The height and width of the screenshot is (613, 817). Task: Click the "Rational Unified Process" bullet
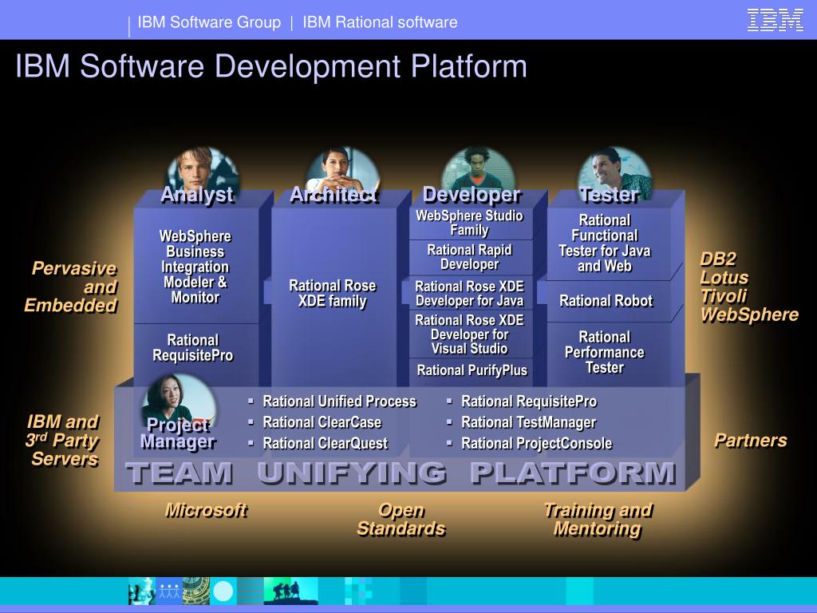point(339,401)
